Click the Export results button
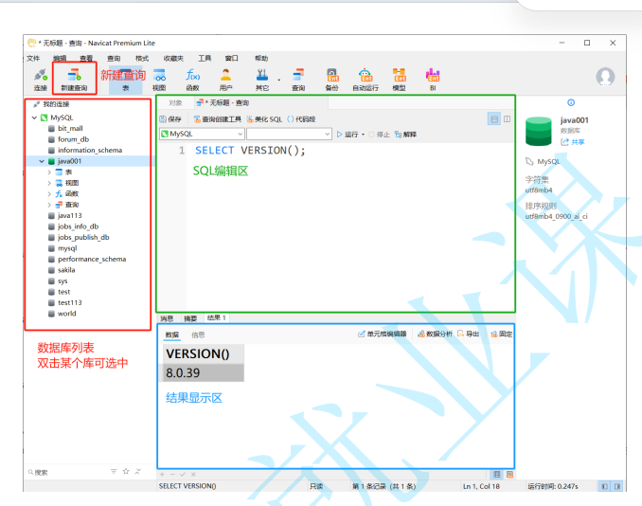Screen dimensions: 642x506 [468, 334]
